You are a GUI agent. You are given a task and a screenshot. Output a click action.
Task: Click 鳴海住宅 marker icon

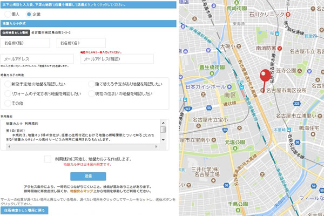click(x=313, y=134)
